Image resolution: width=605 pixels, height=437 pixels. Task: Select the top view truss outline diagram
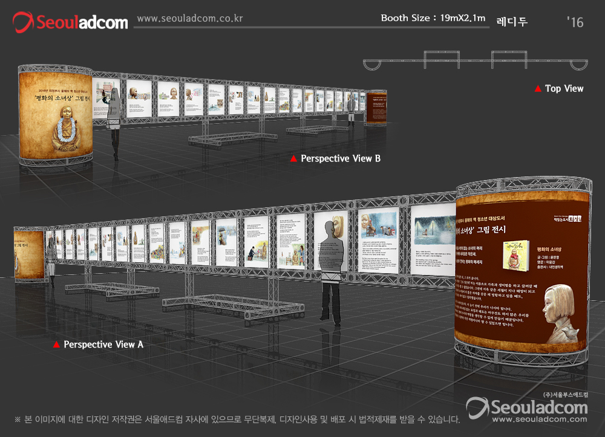[475, 61]
